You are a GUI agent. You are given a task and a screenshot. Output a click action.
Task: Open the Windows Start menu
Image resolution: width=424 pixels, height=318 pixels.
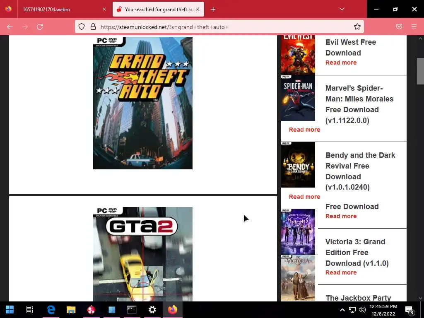[10, 310]
